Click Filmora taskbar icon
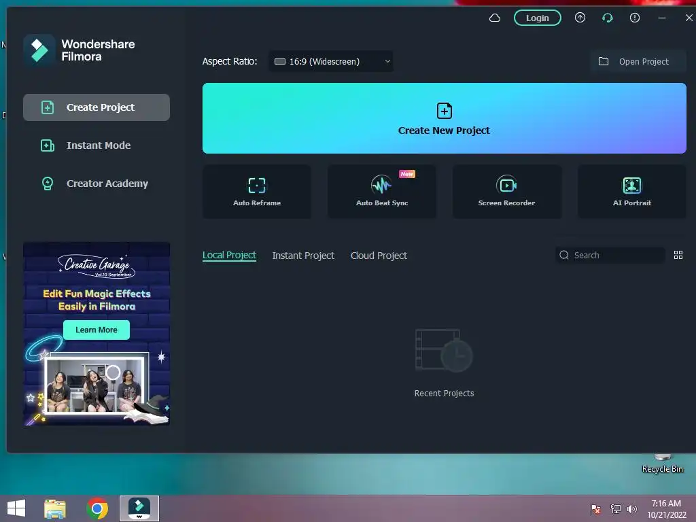The width and height of the screenshot is (696, 522). pyautogui.click(x=139, y=508)
